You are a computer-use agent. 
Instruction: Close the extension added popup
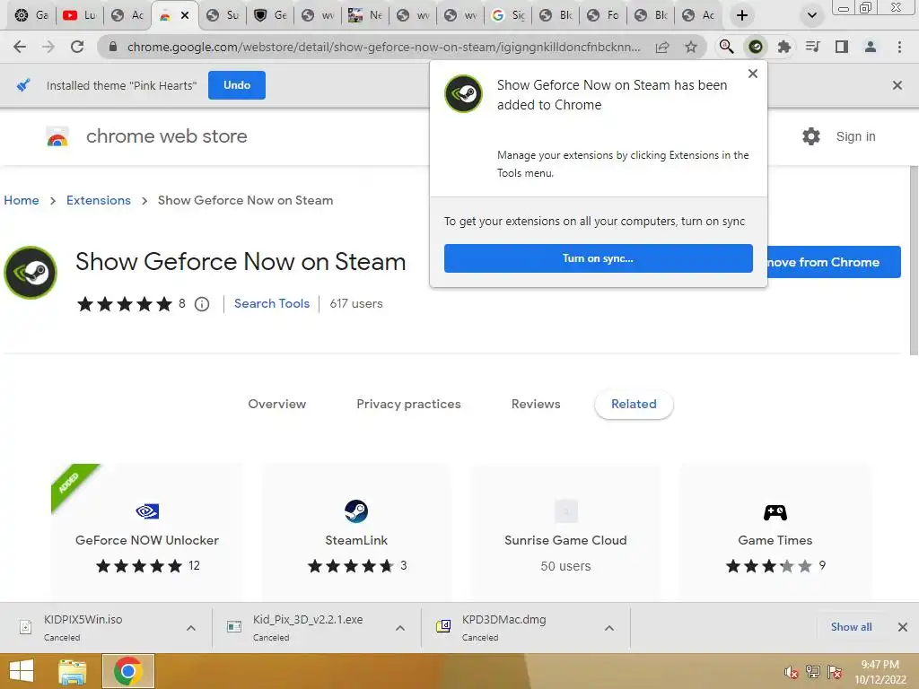[753, 74]
